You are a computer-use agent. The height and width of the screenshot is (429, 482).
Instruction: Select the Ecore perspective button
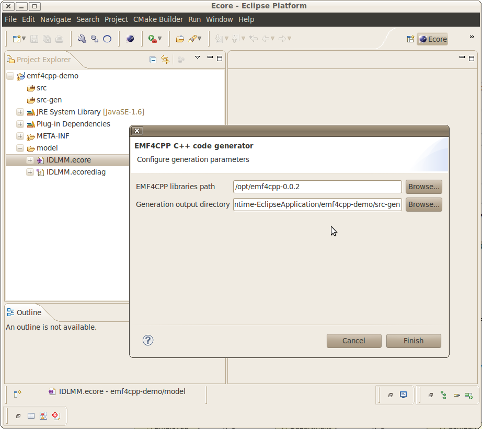(x=432, y=39)
